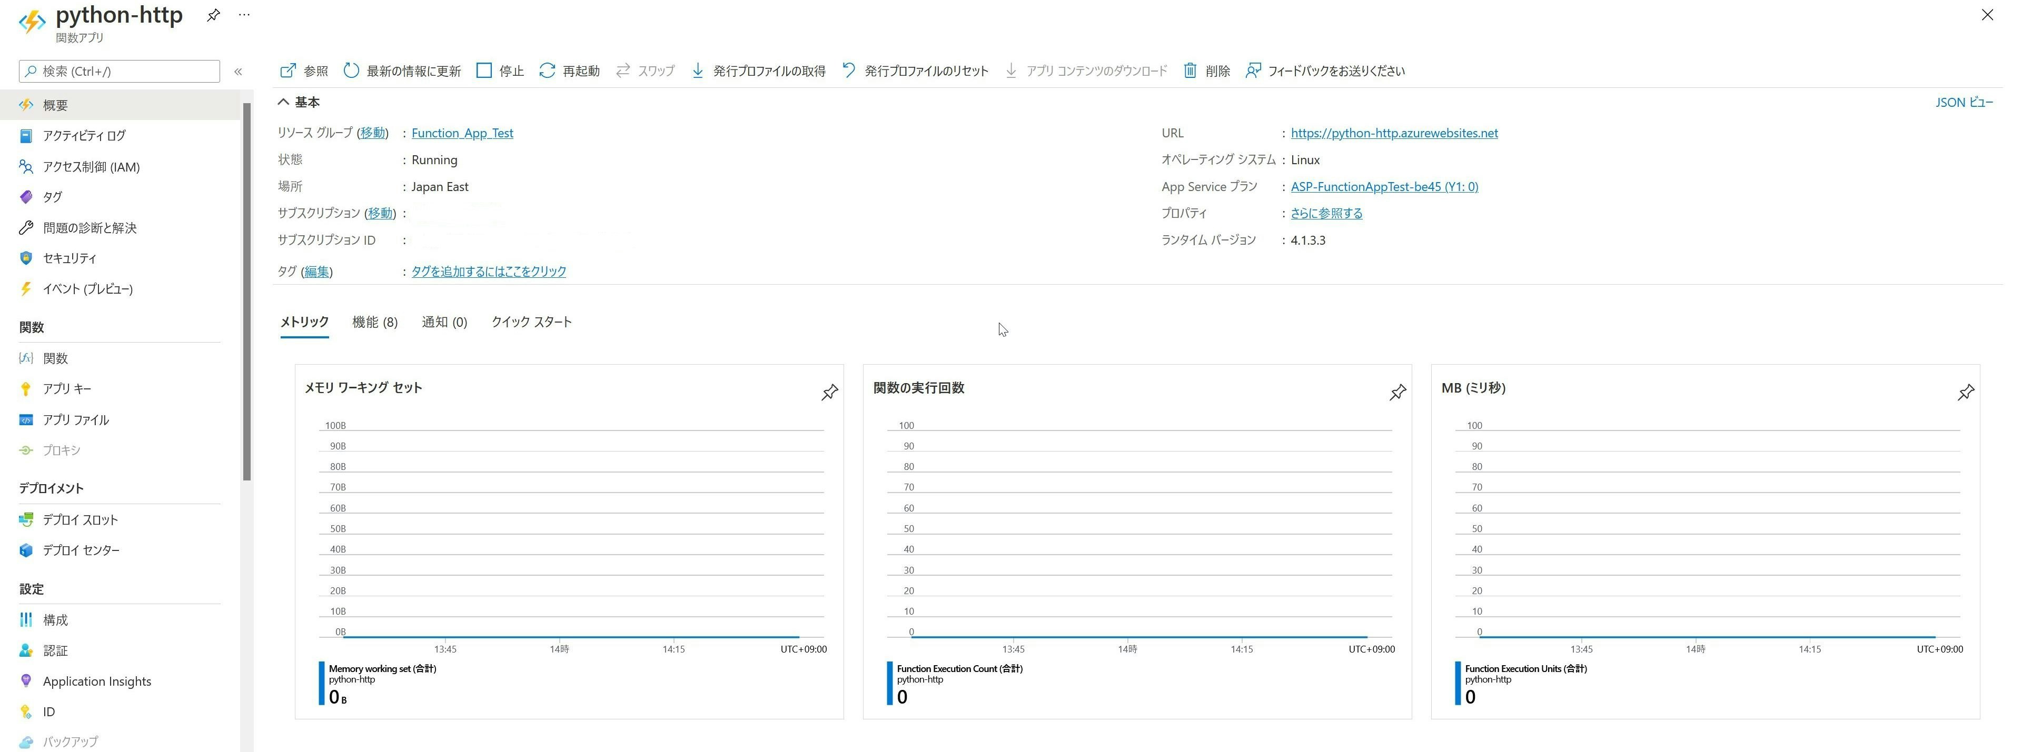Click the Delete (削除) trash icon
This screenshot has width=2022, height=752.
pyautogui.click(x=1190, y=71)
